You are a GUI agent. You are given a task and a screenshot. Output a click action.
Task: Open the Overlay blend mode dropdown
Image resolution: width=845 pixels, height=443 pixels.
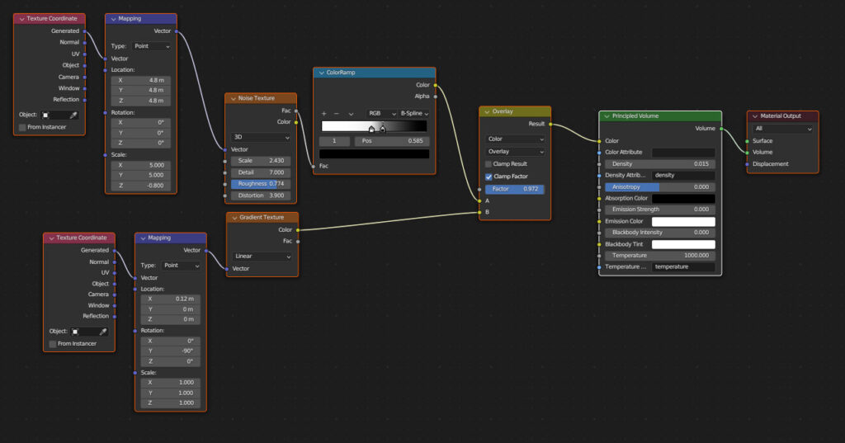[x=515, y=152]
